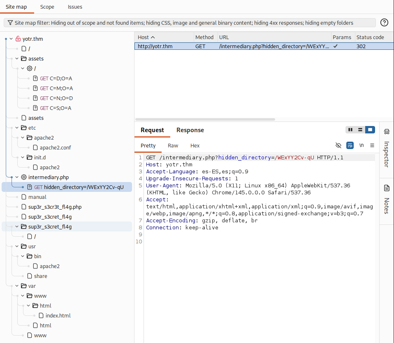Sort table by Method column header
The image size is (394, 343).
(x=206, y=37)
